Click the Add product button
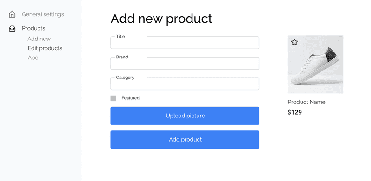 tap(185, 140)
